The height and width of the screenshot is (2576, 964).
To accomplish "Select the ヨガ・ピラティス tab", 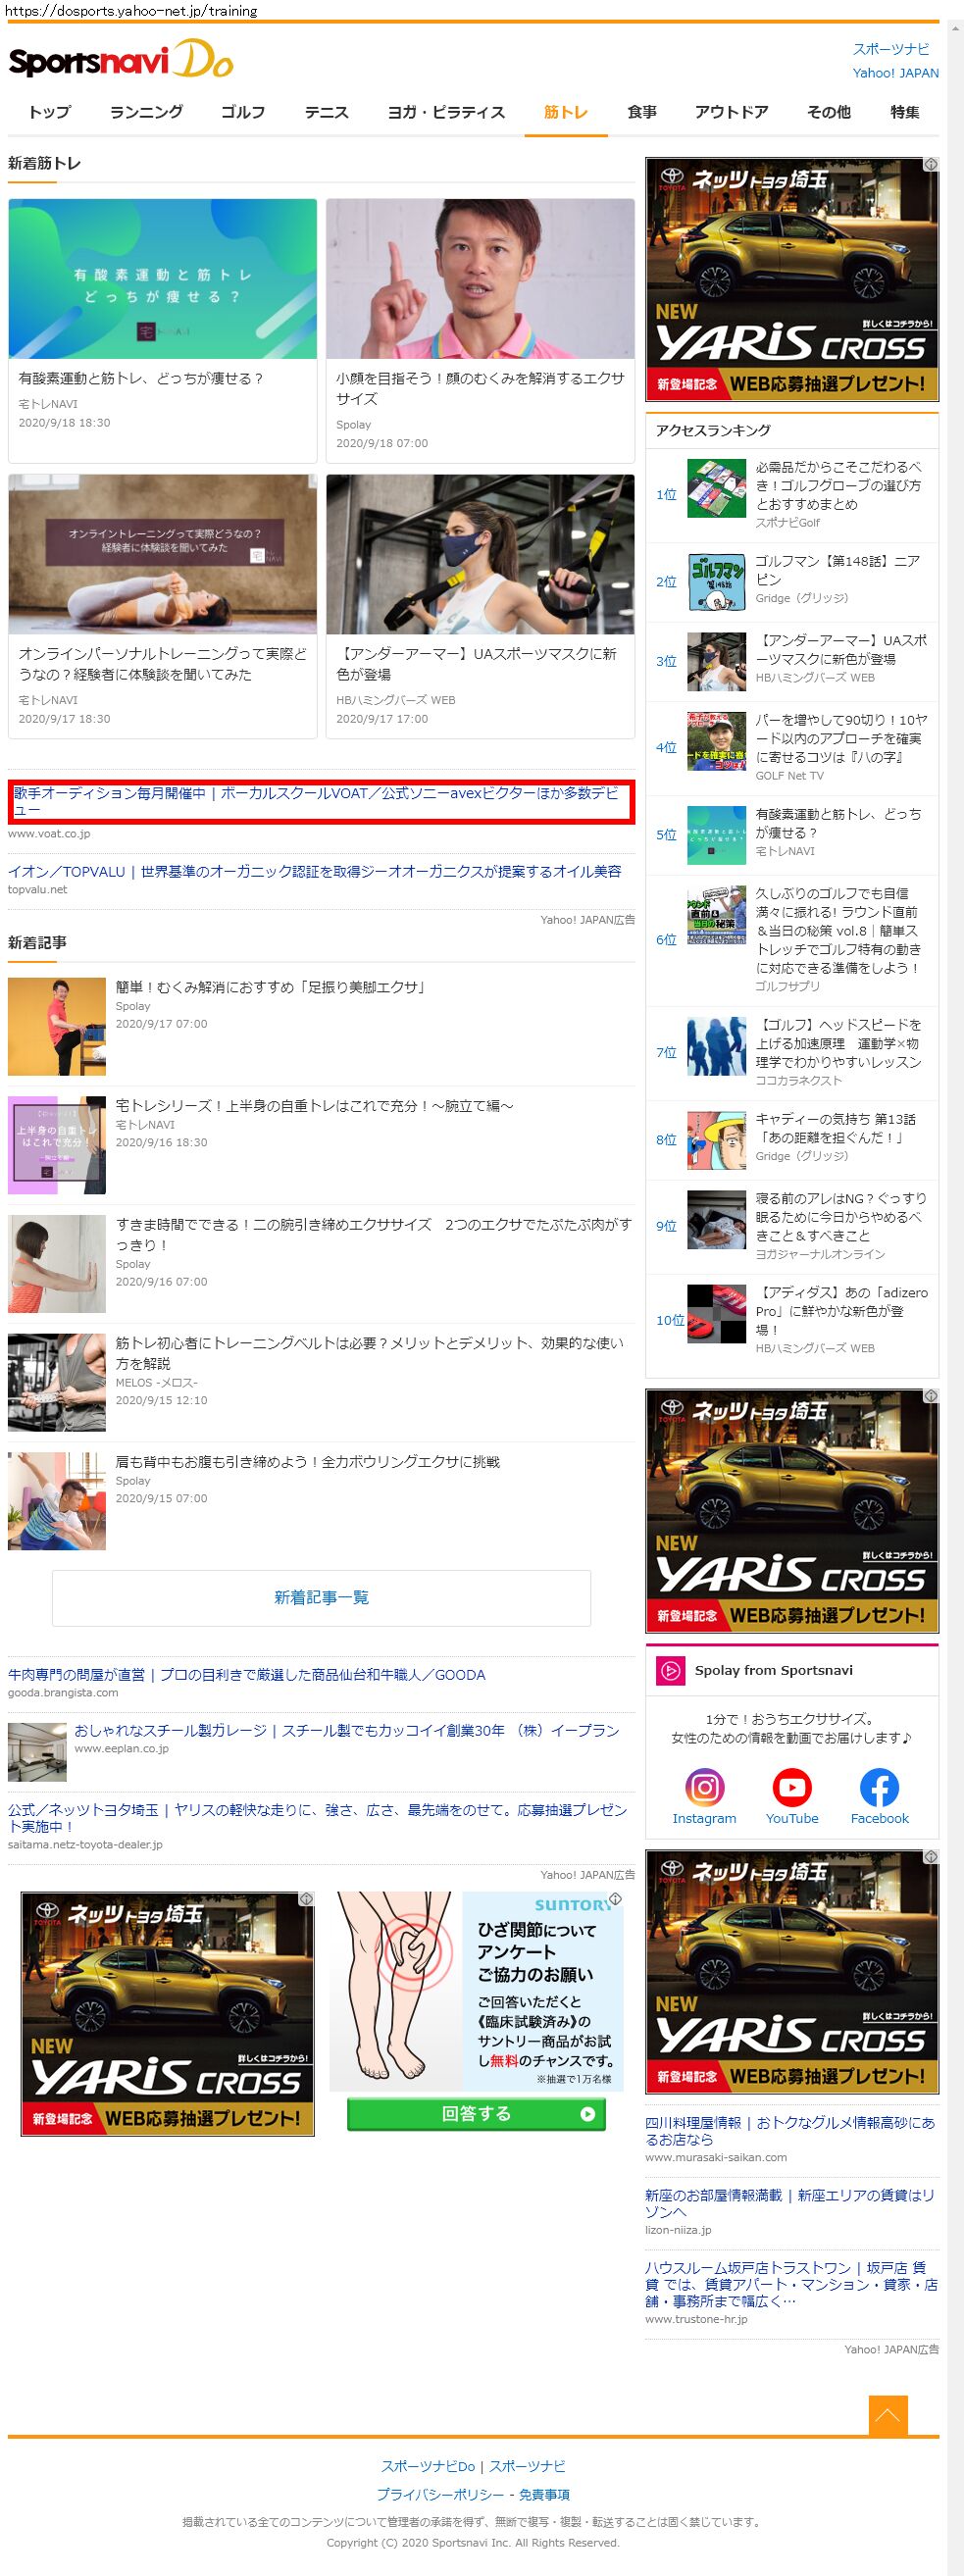I will 446,112.
